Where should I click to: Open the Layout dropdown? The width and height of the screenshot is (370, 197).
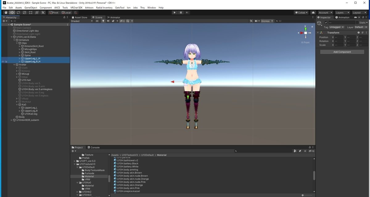click(359, 13)
